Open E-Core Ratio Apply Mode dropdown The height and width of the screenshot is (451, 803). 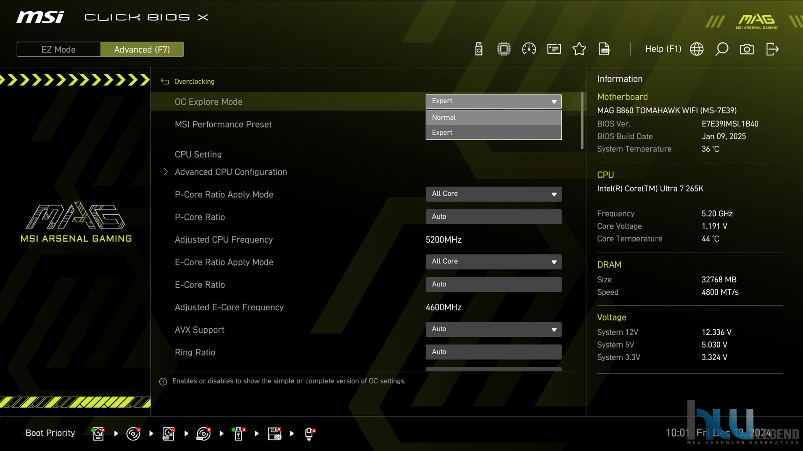point(493,262)
